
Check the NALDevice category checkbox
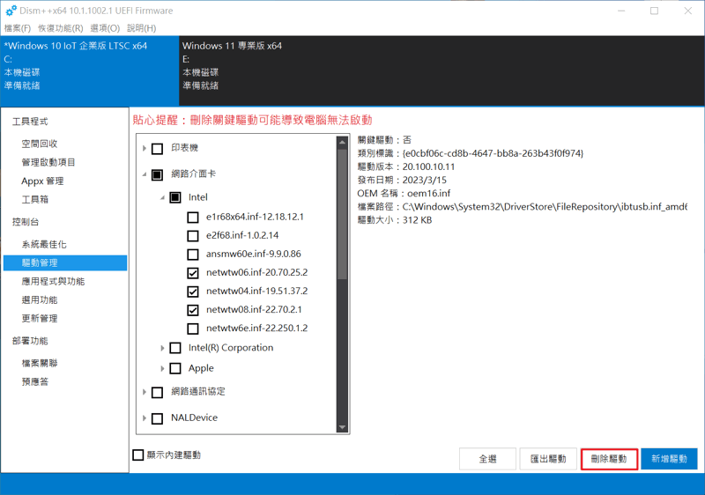tap(158, 418)
